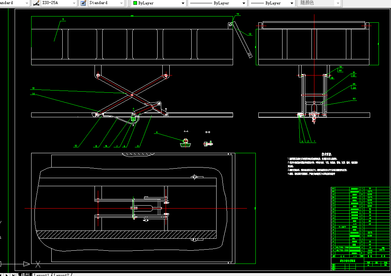Switch to the Layout2 tab
The image size is (391, 276).
[61, 275]
